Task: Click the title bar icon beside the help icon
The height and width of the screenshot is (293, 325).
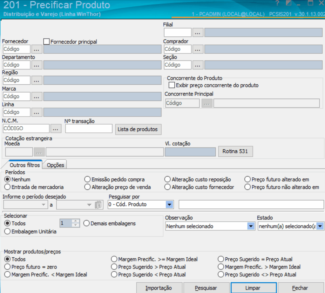Action: pos(288,3)
